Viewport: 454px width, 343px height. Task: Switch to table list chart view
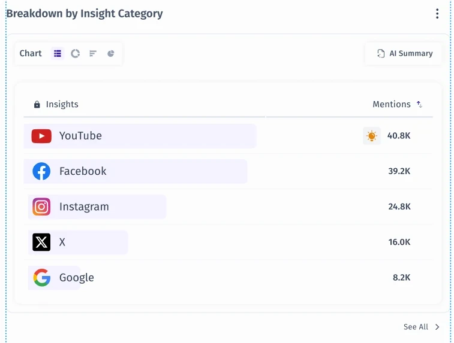58,53
